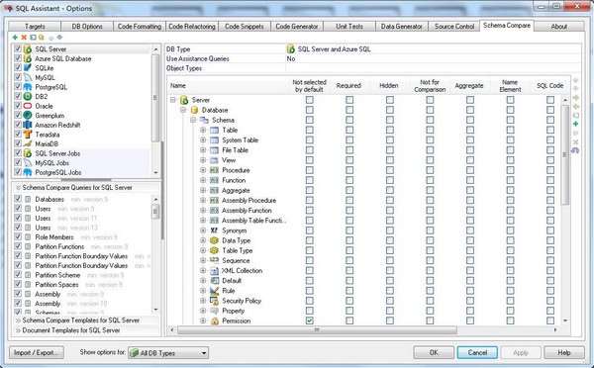The image size is (594, 368).
Task: Click the green DB2 icon
Action: tap(28, 96)
